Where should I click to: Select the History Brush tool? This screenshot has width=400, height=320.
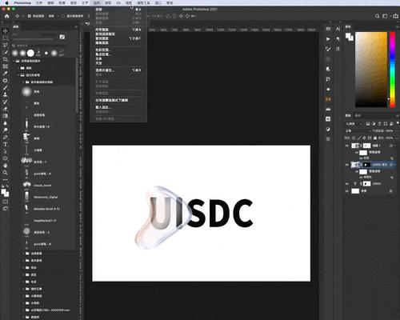click(x=5, y=102)
